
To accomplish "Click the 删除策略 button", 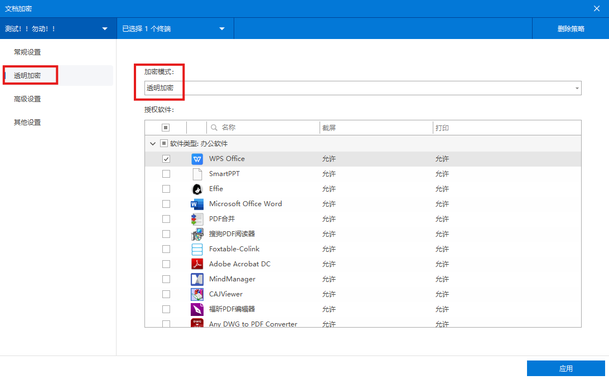I will [571, 29].
